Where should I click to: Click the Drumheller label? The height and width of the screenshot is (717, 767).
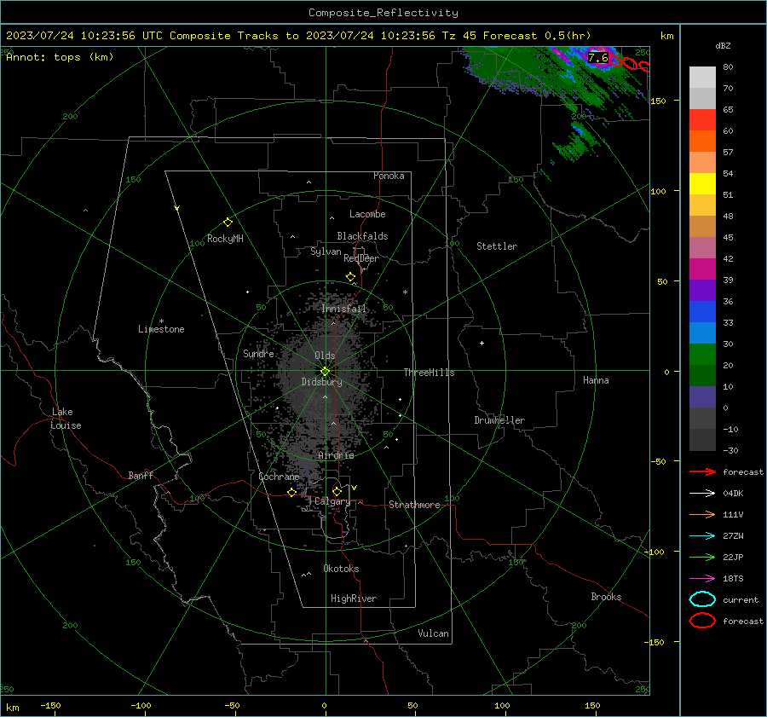(x=499, y=420)
